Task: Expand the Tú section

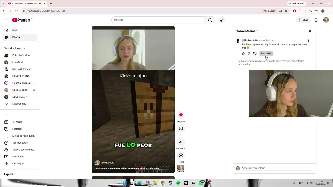Action: [x=8, y=115]
